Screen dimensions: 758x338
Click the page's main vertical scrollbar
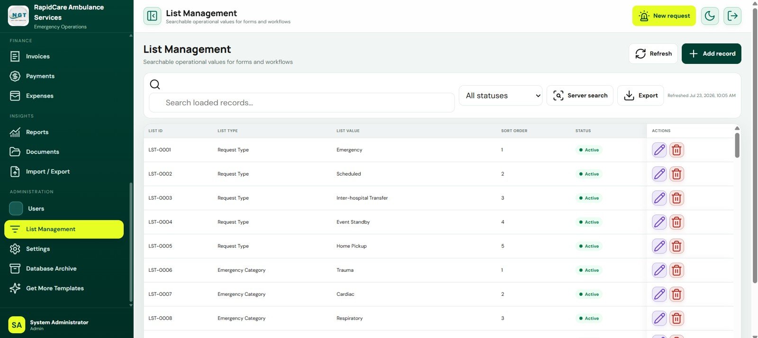[x=755, y=146]
